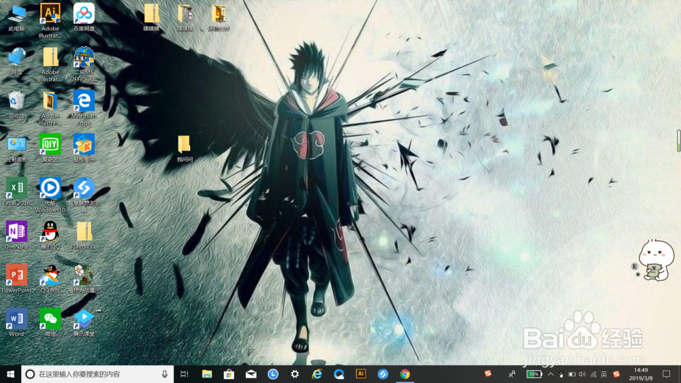Open the volume control tray icon
This screenshot has height=383, width=681.
582,374
